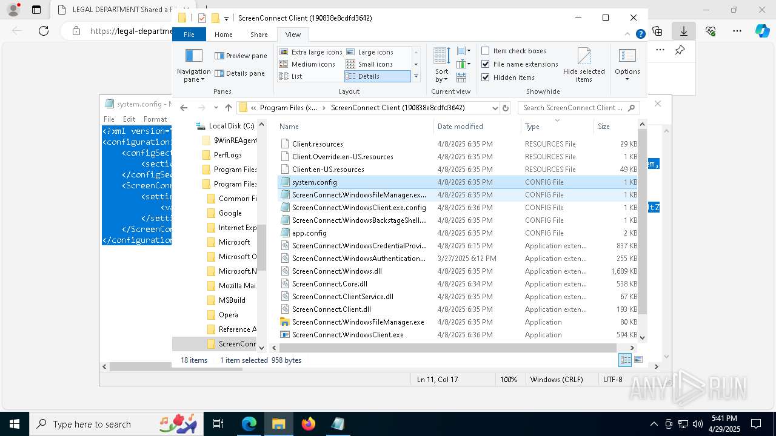Open the Add columns dropdown
The height and width of the screenshot is (436, 776).
click(463, 64)
